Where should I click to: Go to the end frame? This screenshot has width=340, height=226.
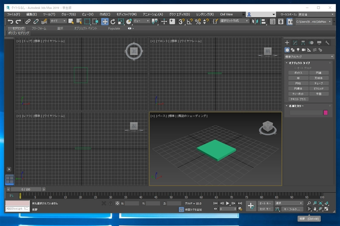click(240, 203)
